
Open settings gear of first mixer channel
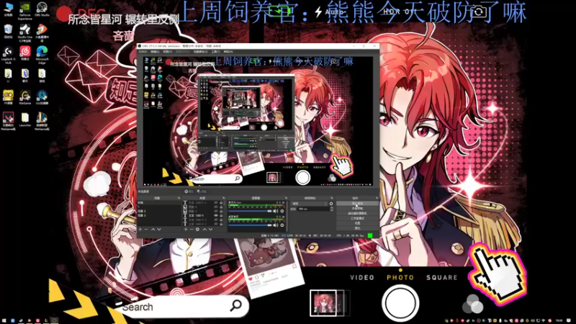click(282, 211)
